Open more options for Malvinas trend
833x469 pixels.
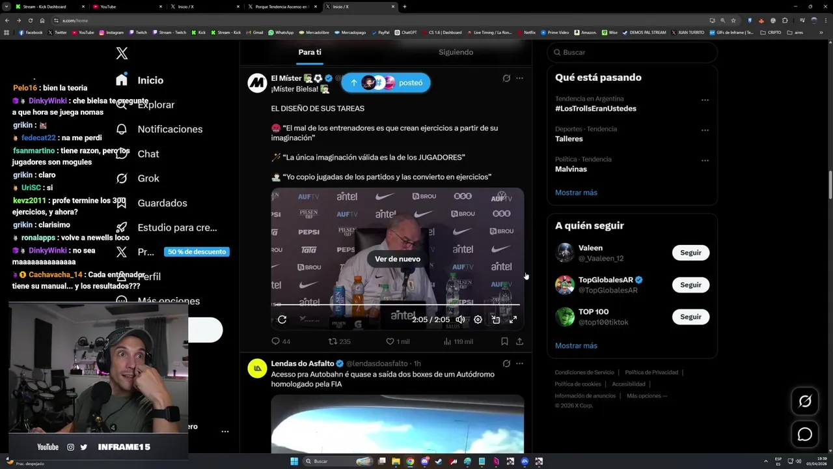705,160
